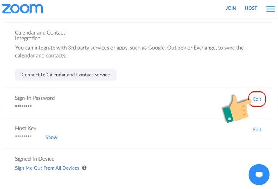The image size is (278, 189).
Task: Show the hidden Host Key
Action: coord(51,137)
